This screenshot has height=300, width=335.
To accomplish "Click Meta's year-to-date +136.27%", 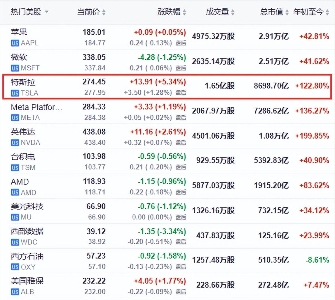I will click(x=312, y=111).
